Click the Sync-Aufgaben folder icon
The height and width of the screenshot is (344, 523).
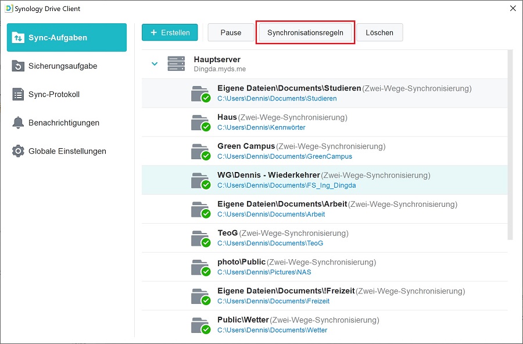(x=18, y=37)
